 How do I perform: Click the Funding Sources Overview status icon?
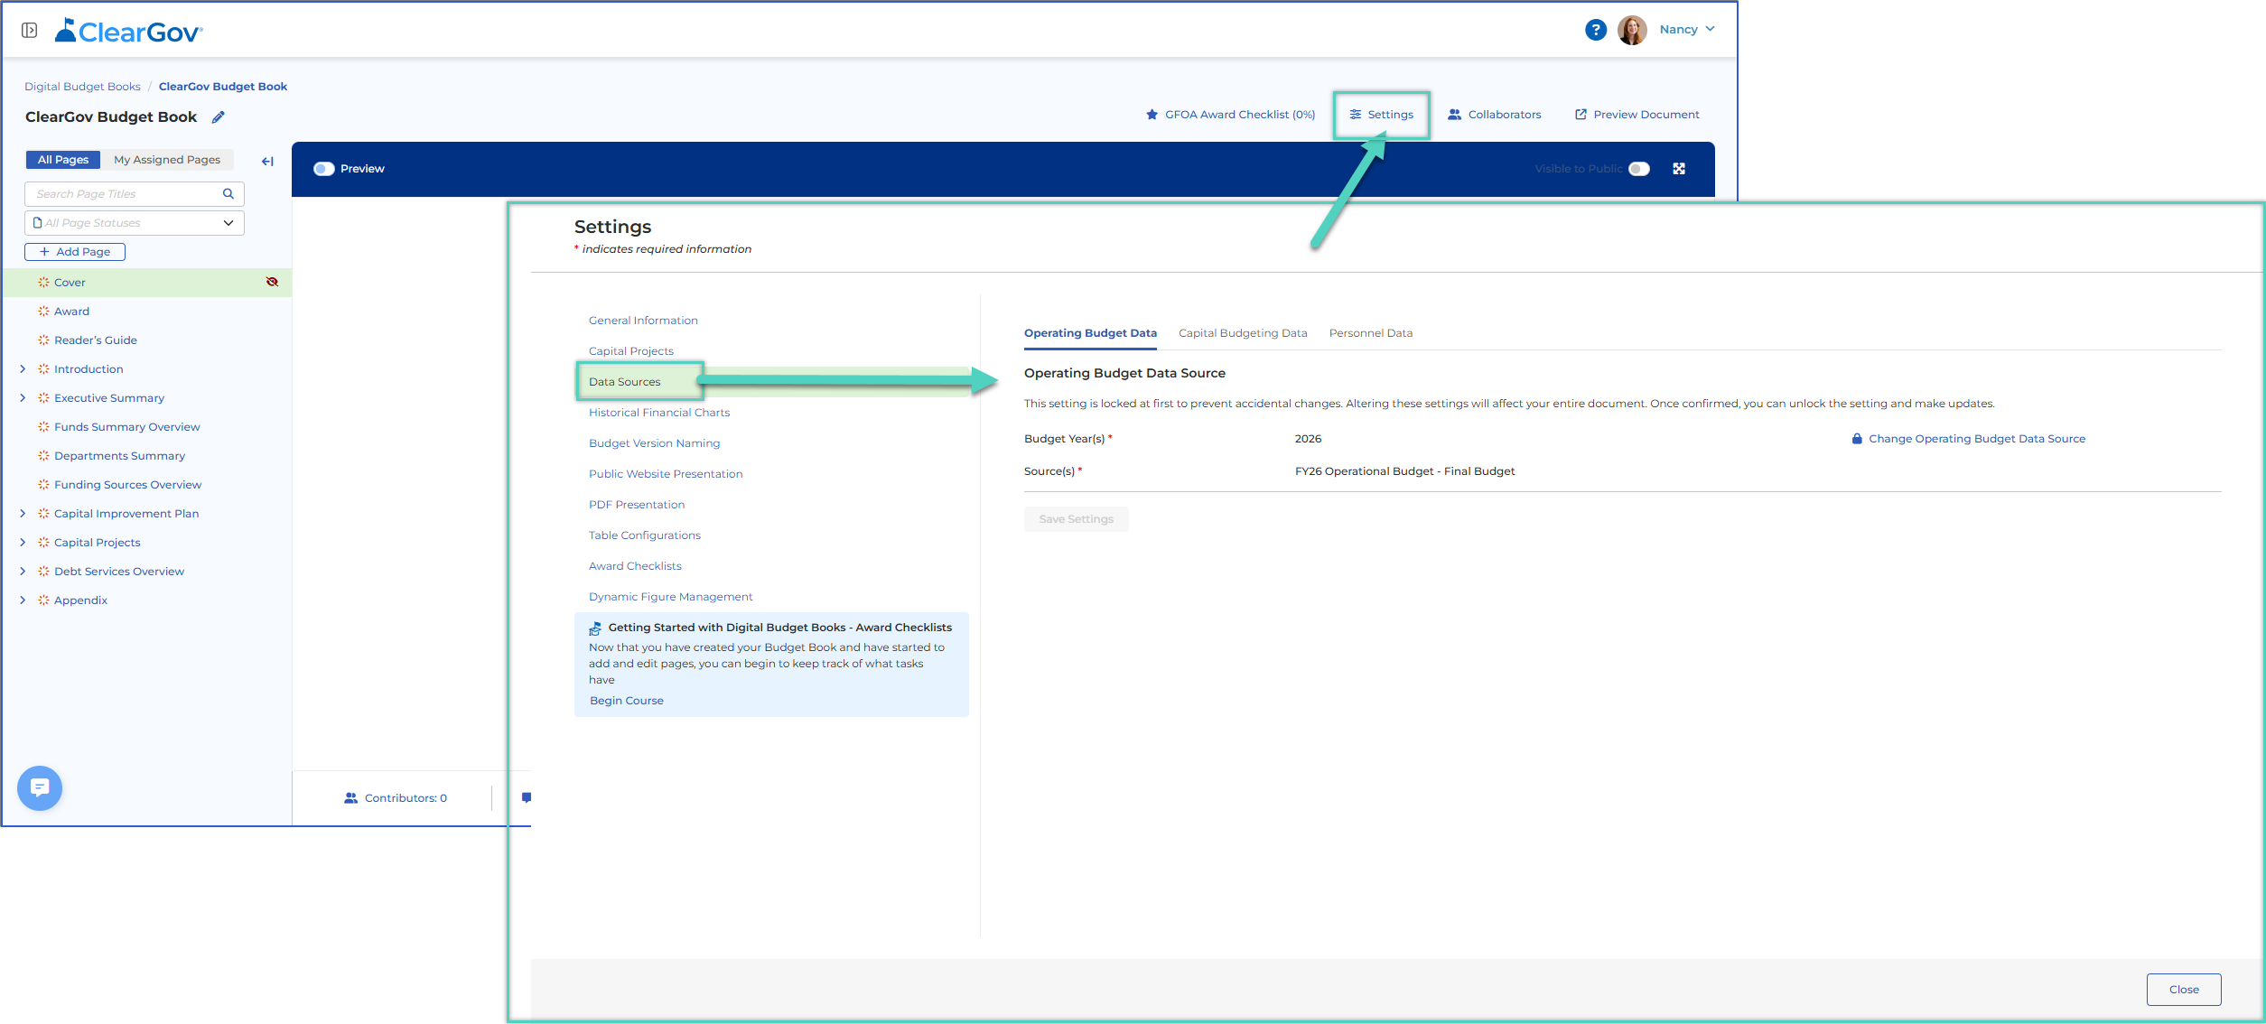43,485
